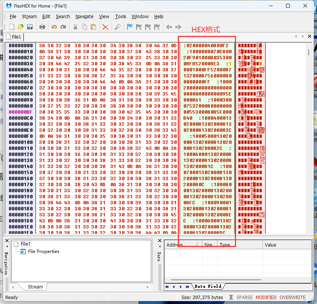Click the SPARSE status bar indicator
Viewport: 317px width, 304px height.
tap(244, 298)
